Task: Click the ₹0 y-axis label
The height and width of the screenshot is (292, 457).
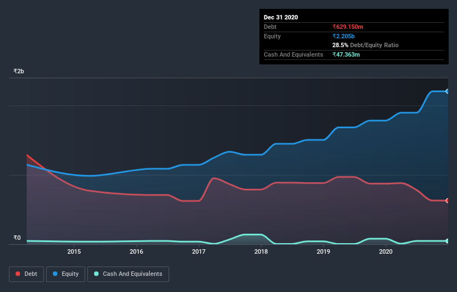Action: (17, 238)
